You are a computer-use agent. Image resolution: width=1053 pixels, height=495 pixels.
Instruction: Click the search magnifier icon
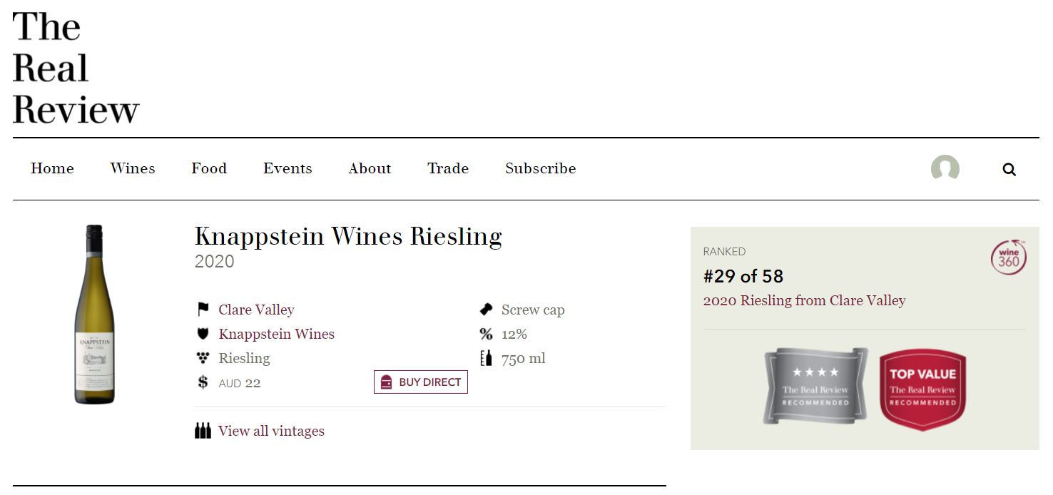click(1009, 170)
